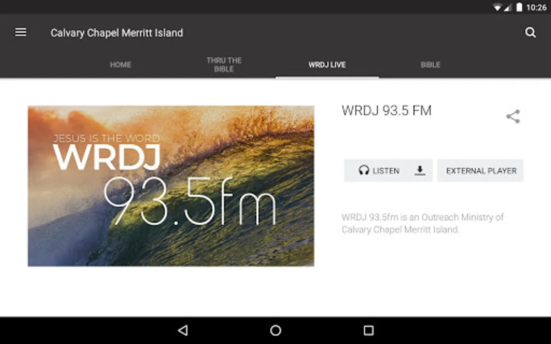
Task: Click the Calvary Chapel Merritt Island title
Action: click(x=117, y=33)
